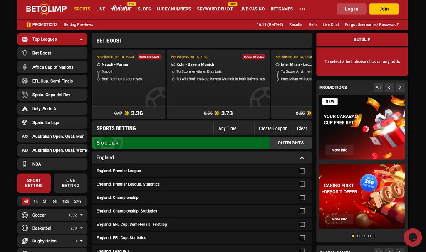Viewport: 426px width, 252px height.
Task: Tick the England. Championship checkbox
Action: click(x=302, y=198)
